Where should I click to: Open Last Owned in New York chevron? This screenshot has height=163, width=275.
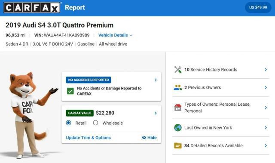266,128
